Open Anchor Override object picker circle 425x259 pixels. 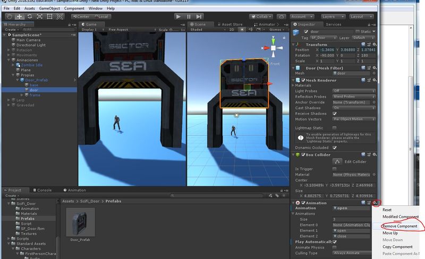point(374,102)
